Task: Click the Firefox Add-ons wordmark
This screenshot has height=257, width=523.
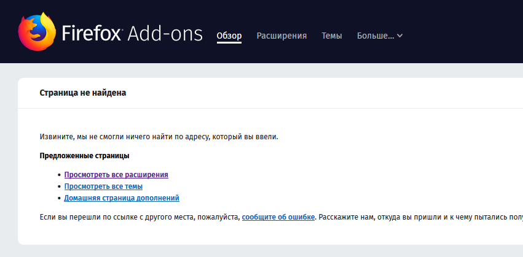Action: tap(132, 34)
